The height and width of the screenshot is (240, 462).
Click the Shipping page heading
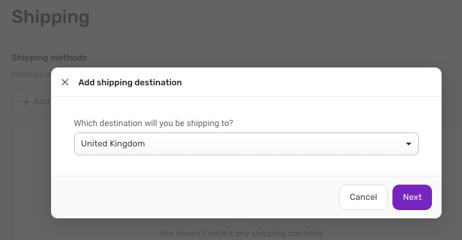[x=50, y=17]
